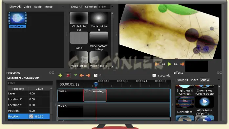Click the ruler at 00:00:16
The width and height of the screenshot is (229, 129).
(122, 81)
